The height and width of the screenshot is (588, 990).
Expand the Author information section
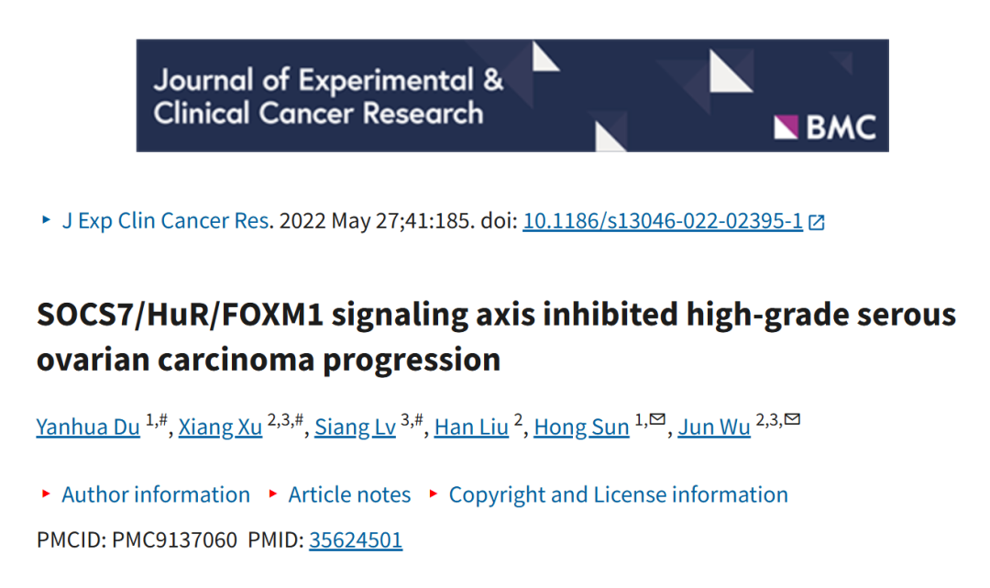[155, 494]
